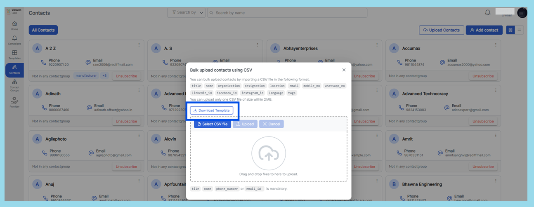Open Contact Groups in the sidebar
534x207 pixels.
14,85
